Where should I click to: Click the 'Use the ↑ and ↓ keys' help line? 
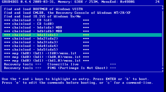(75, 79)
